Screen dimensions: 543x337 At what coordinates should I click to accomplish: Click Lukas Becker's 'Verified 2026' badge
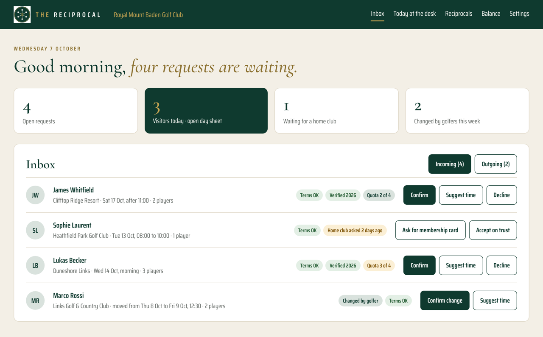pyautogui.click(x=343, y=265)
